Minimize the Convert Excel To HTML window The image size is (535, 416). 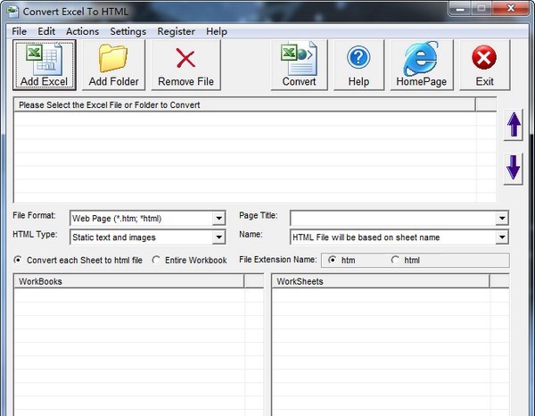click(x=460, y=9)
